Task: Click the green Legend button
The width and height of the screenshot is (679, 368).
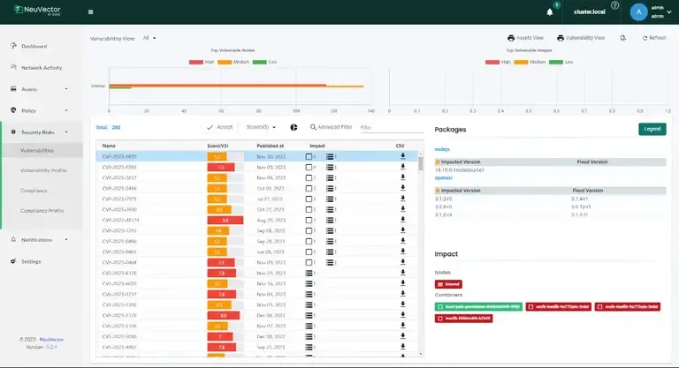Action: [652, 129]
